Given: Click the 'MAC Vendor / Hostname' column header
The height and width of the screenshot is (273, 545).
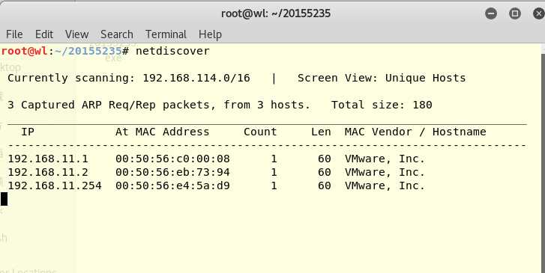Looking at the screenshot, I should tap(415, 132).
